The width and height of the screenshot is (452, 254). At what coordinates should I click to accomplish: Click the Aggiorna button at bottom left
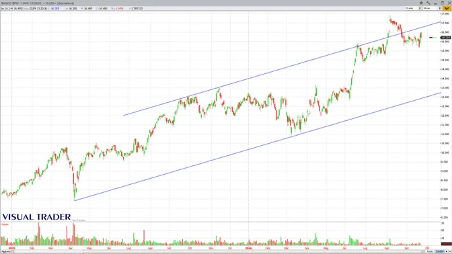click(6, 251)
